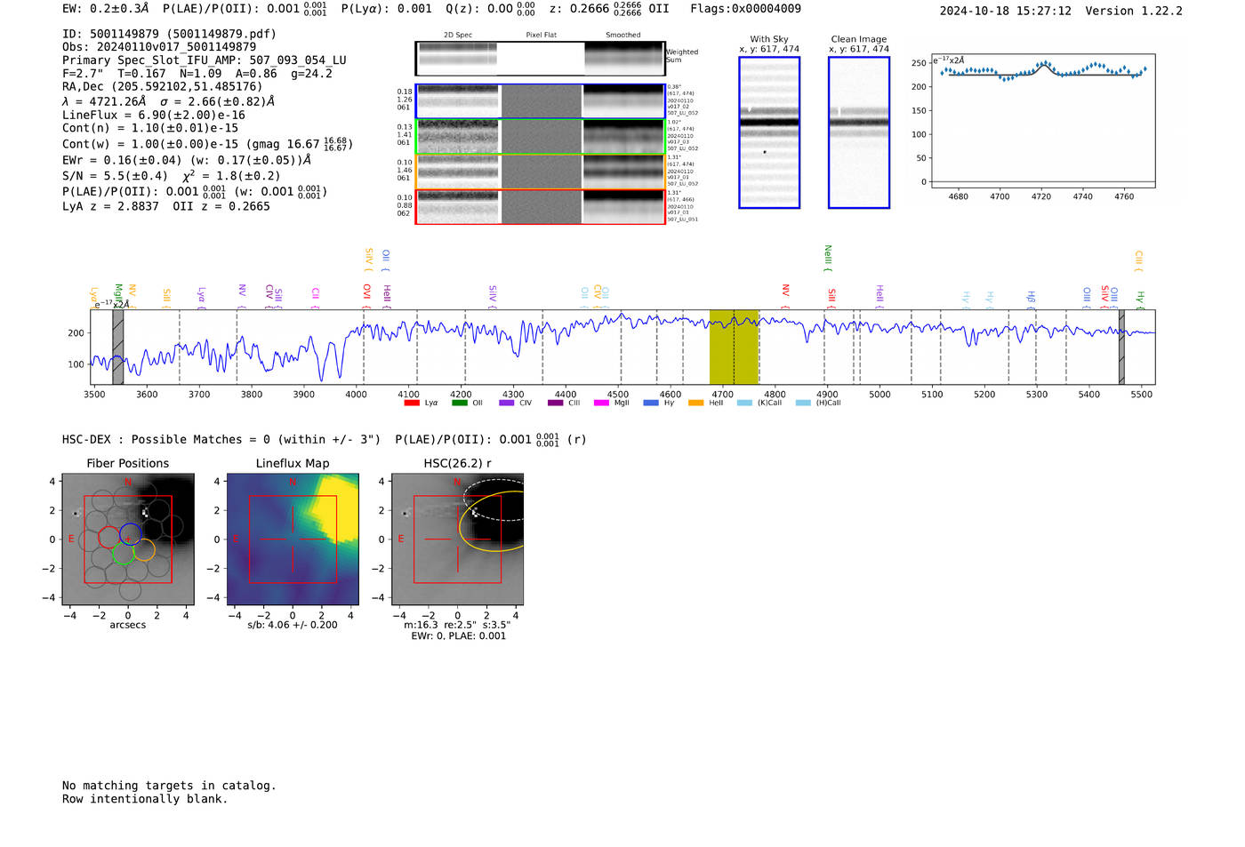Select the white dashed ellipse in HSC image

pyautogui.click(x=498, y=499)
